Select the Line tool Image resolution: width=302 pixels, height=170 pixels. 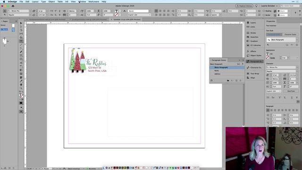[x=21, y=45]
